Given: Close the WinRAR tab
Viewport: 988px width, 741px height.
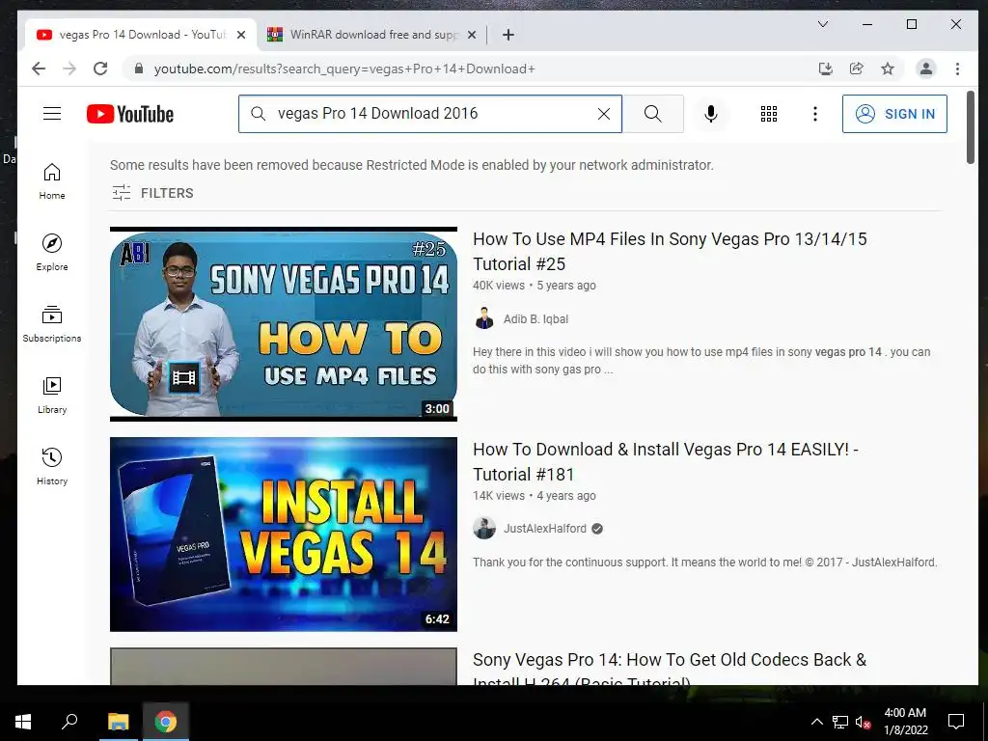Looking at the screenshot, I should pos(471,35).
